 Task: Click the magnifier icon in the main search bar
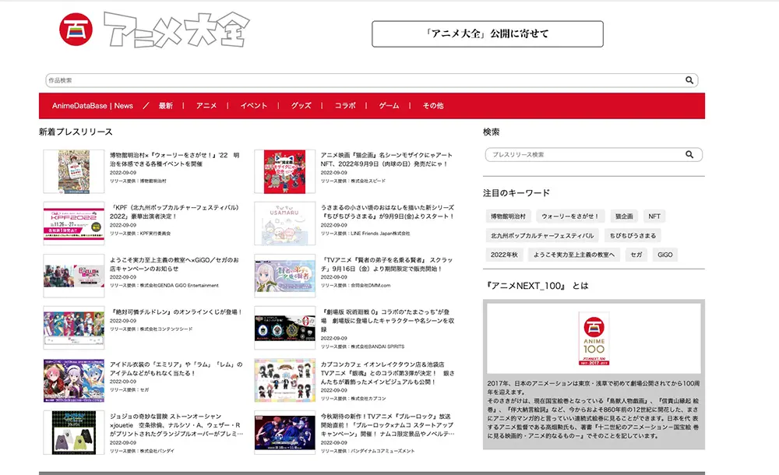tap(689, 80)
